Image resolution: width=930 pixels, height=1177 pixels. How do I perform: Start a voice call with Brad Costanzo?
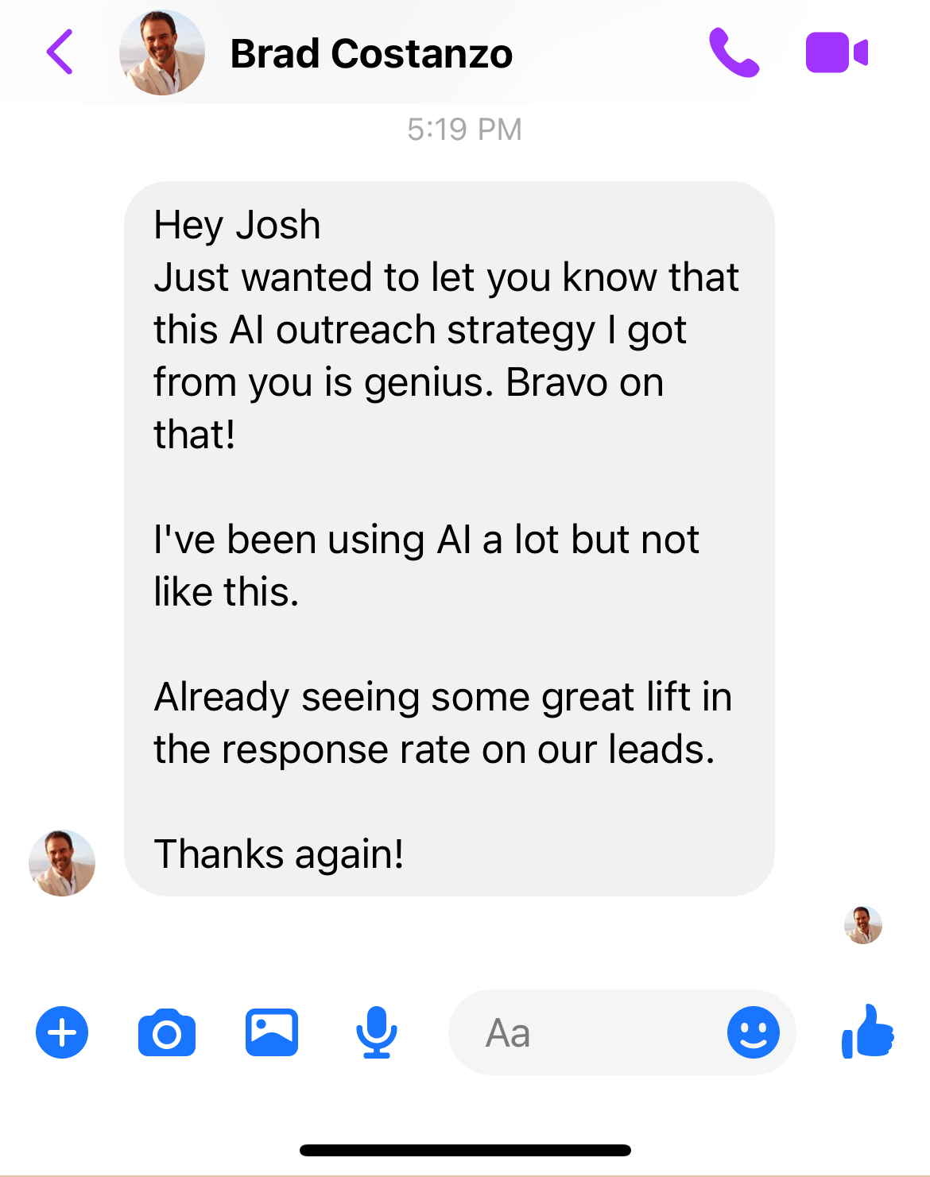pyautogui.click(x=734, y=52)
